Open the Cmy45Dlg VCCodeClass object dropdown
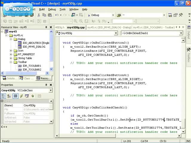 point(51,90)
